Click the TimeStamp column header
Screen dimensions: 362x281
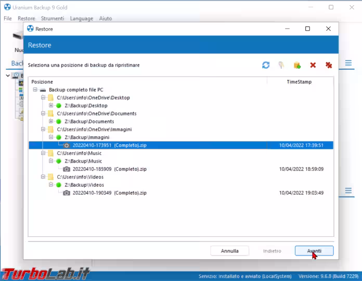tap(300, 82)
